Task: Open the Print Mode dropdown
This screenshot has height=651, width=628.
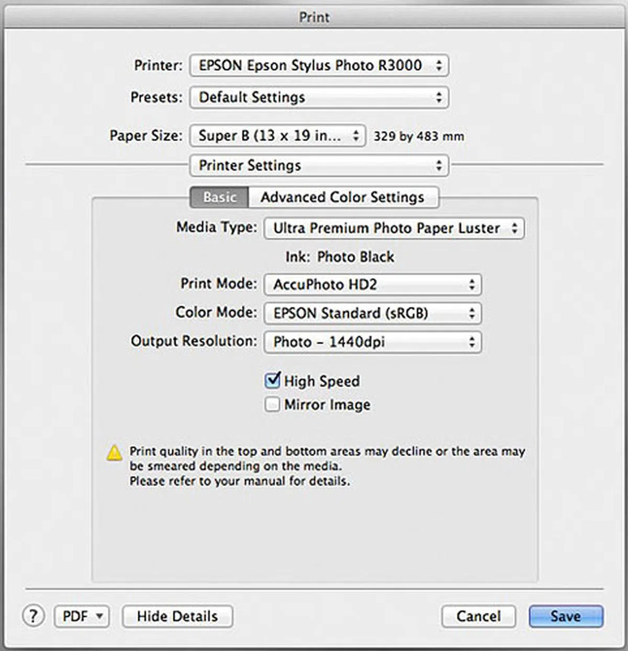Action: tap(372, 285)
